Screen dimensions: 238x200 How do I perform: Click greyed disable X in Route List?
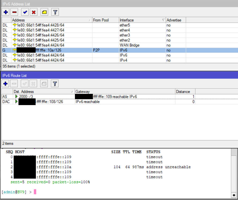33,83
